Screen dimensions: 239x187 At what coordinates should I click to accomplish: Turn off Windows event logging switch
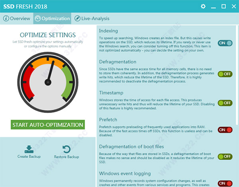coord(225,183)
